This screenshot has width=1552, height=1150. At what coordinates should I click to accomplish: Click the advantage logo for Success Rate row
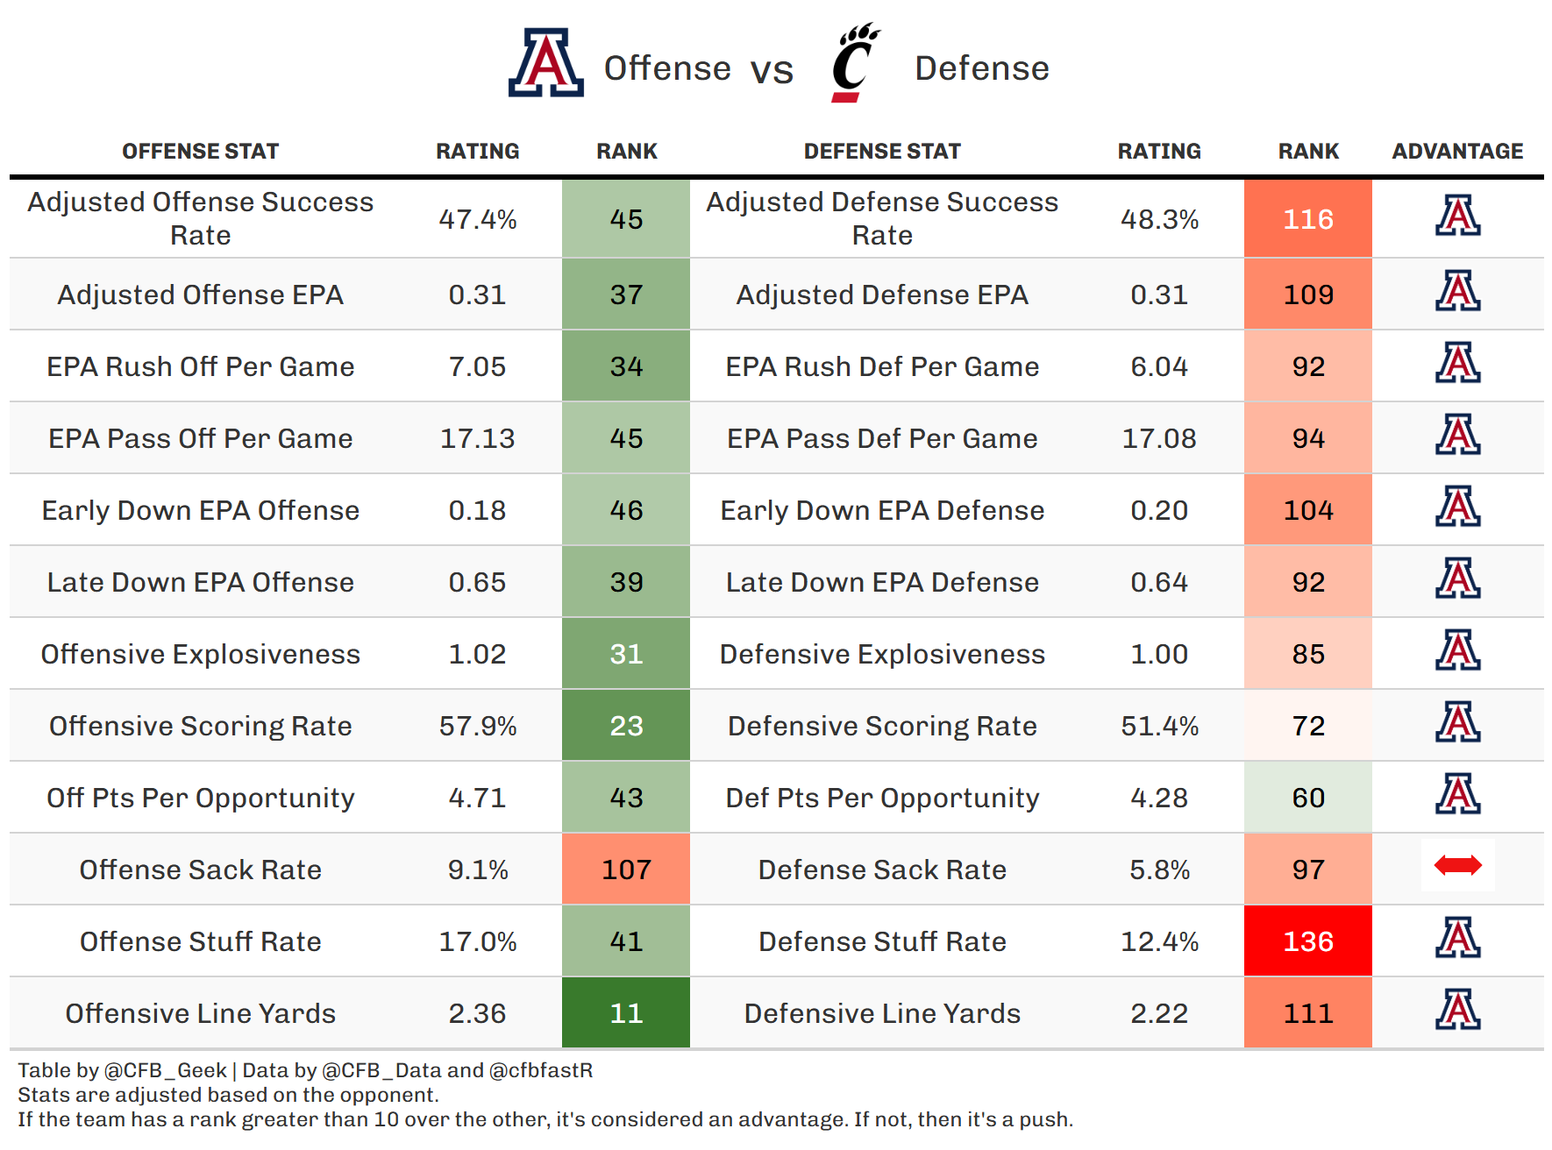click(1457, 216)
